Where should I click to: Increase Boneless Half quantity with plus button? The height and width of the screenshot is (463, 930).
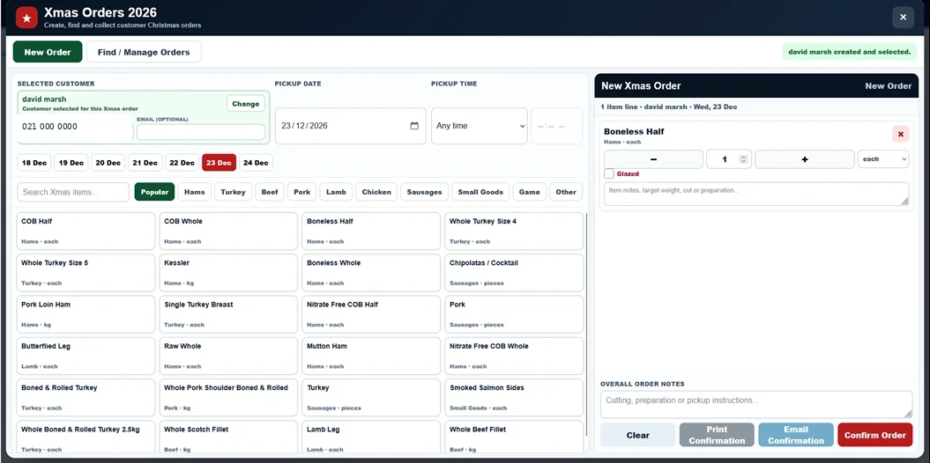point(804,159)
